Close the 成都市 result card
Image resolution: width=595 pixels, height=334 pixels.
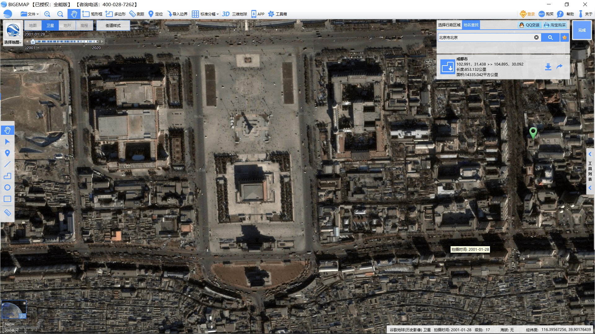pos(567,58)
